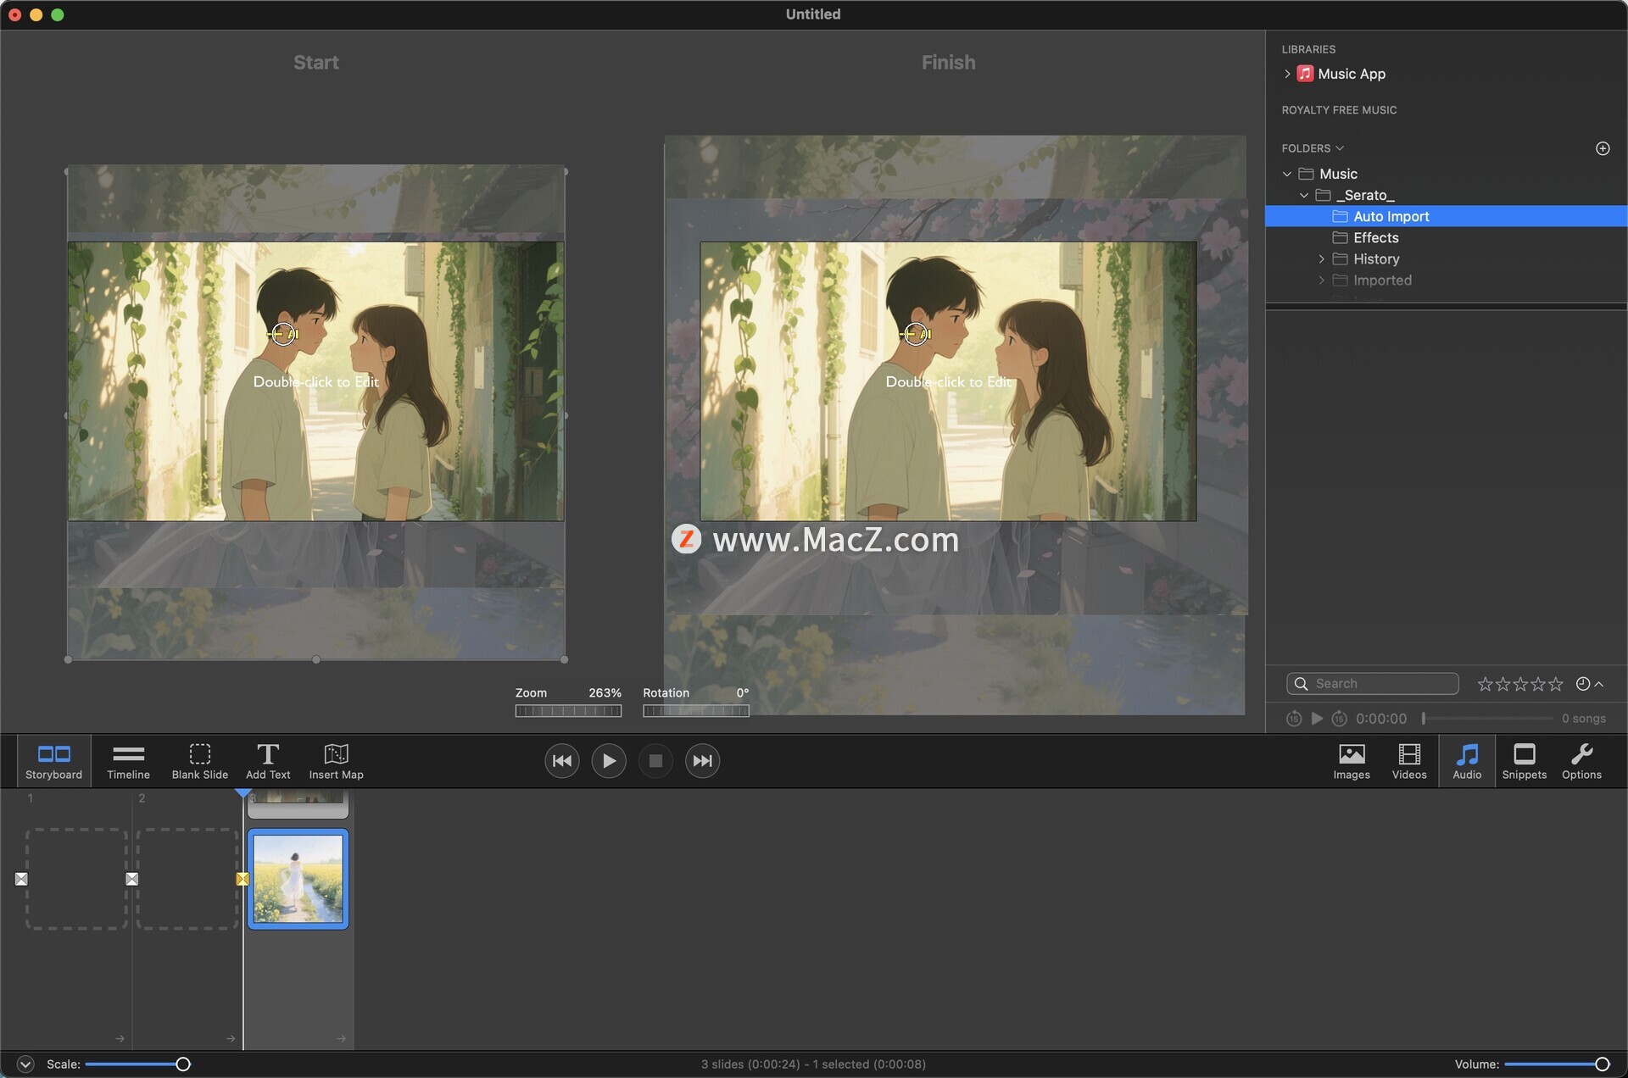Screen dimensions: 1628x1078
Task: Click the Add Text tool
Action: tap(268, 761)
